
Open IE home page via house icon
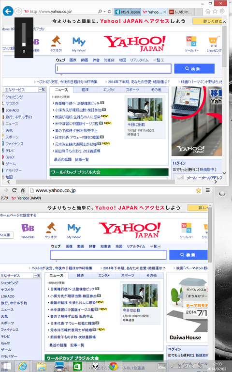208,11
